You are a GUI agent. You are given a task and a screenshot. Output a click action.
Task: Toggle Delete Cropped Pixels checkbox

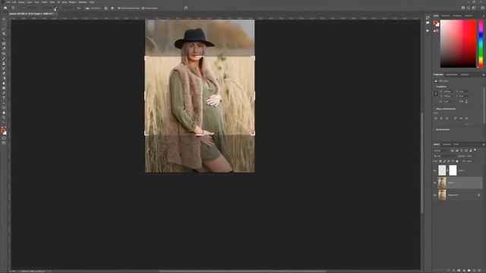(119, 8)
